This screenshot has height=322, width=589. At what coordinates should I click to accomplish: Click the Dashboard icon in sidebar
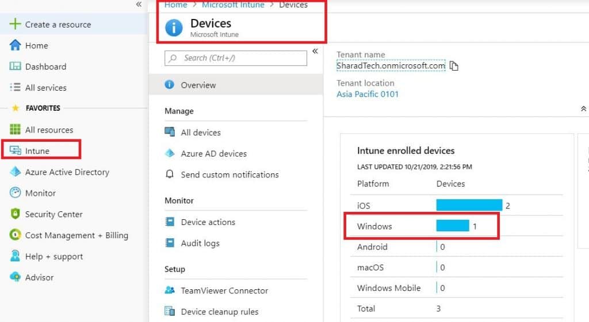(15, 67)
